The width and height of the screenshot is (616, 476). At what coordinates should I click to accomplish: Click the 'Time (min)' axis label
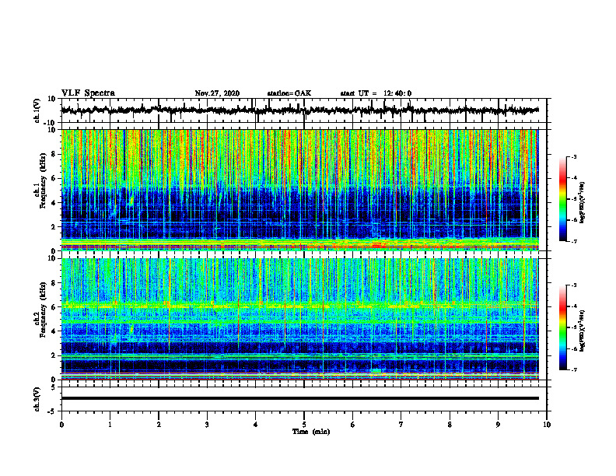point(311,432)
